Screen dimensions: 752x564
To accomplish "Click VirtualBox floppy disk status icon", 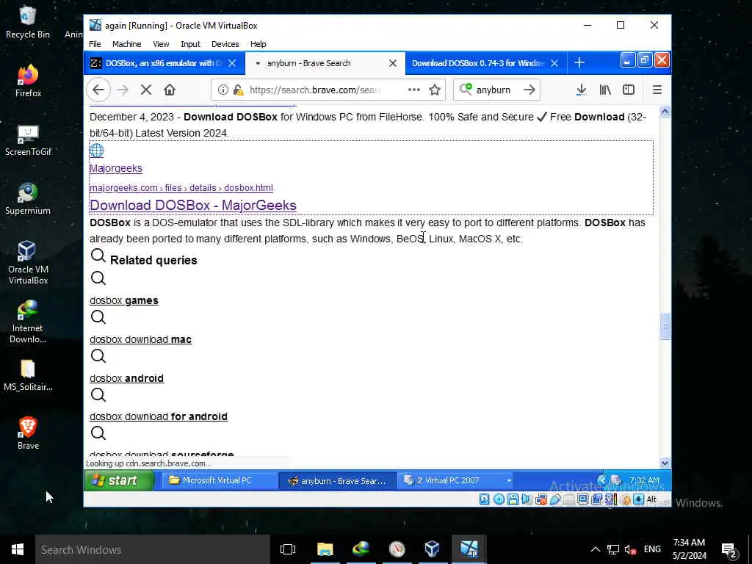I will click(x=513, y=499).
